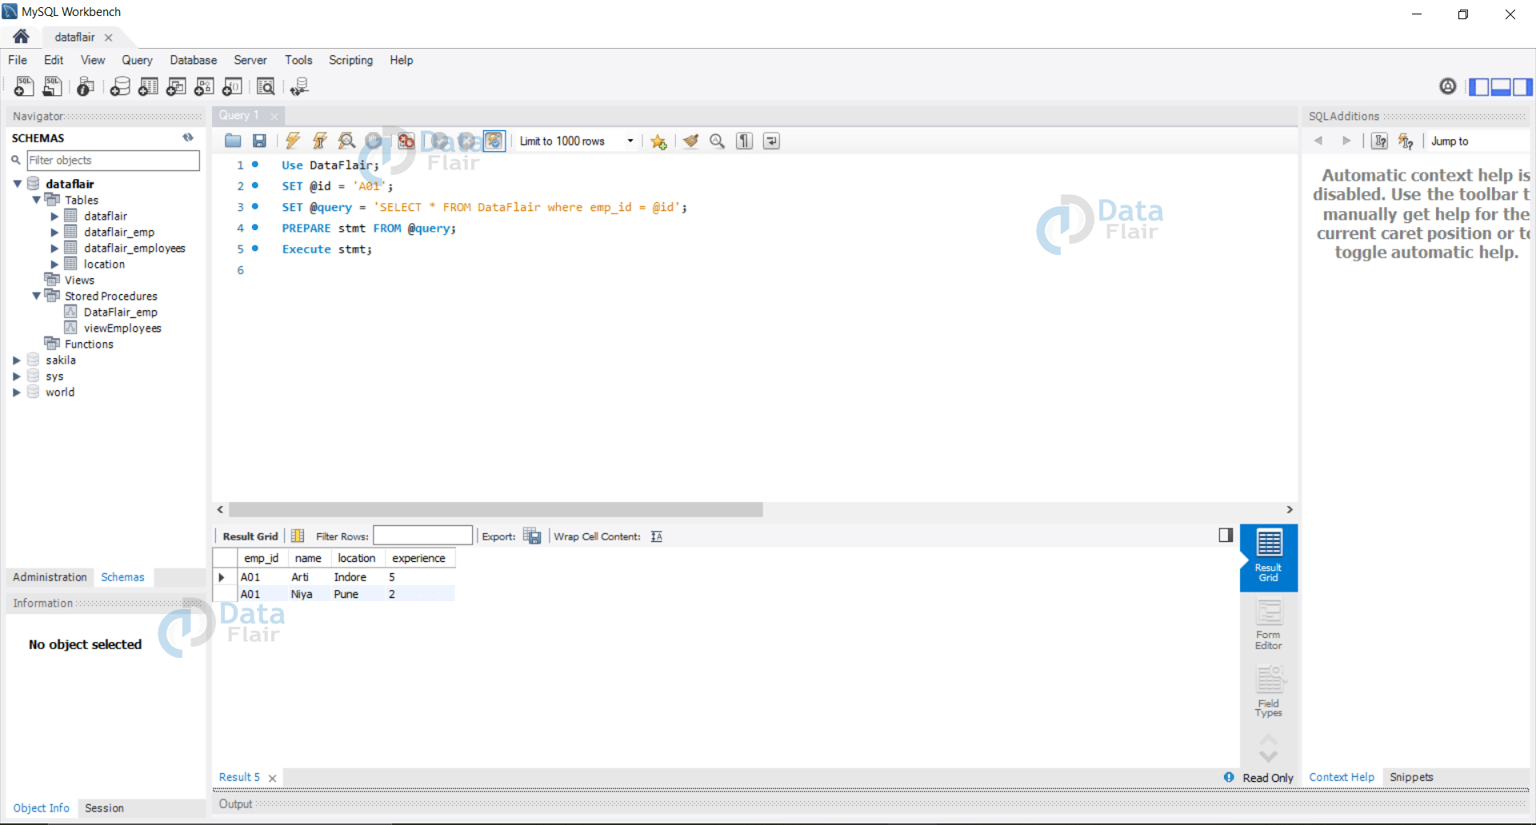1536x825 pixels.
Task: Toggle wrapping of cell content
Action: [656, 536]
